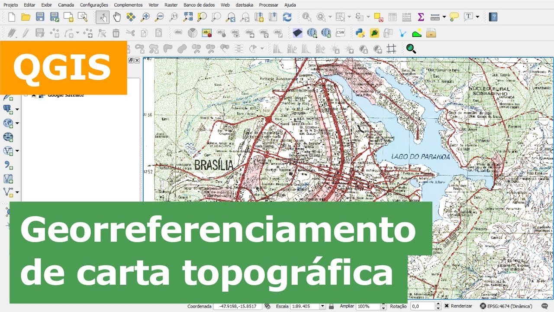This screenshot has height=312, width=554.
Task: Open the Help book icon
Action: (493, 17)
